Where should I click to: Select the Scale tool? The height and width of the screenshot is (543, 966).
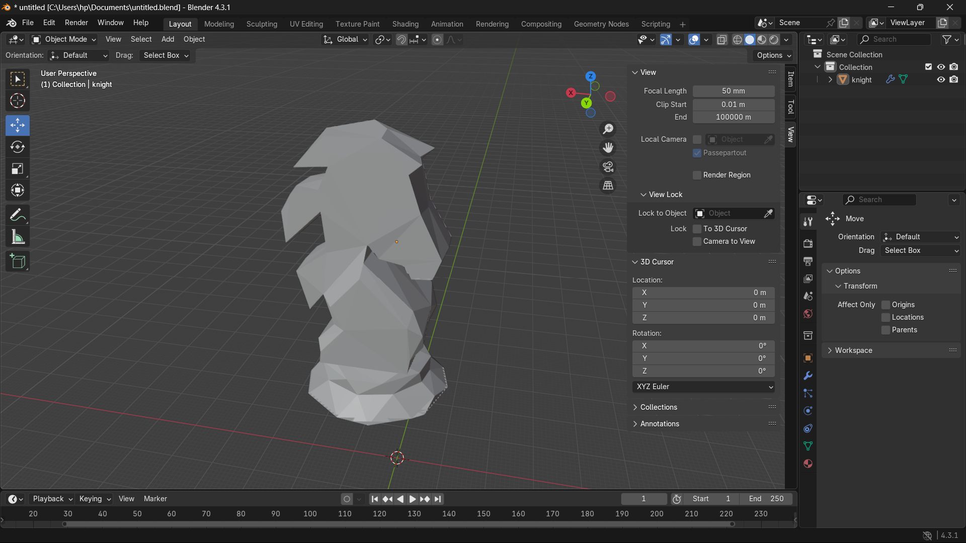[x=18, y=169]
